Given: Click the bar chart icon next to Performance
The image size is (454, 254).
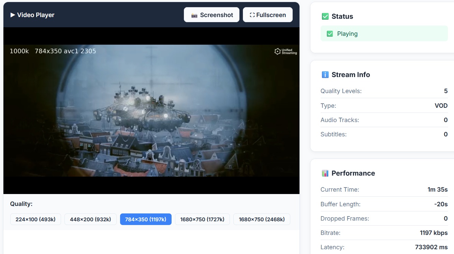Looking at the screenshot, I should click(x=325, y=173).
